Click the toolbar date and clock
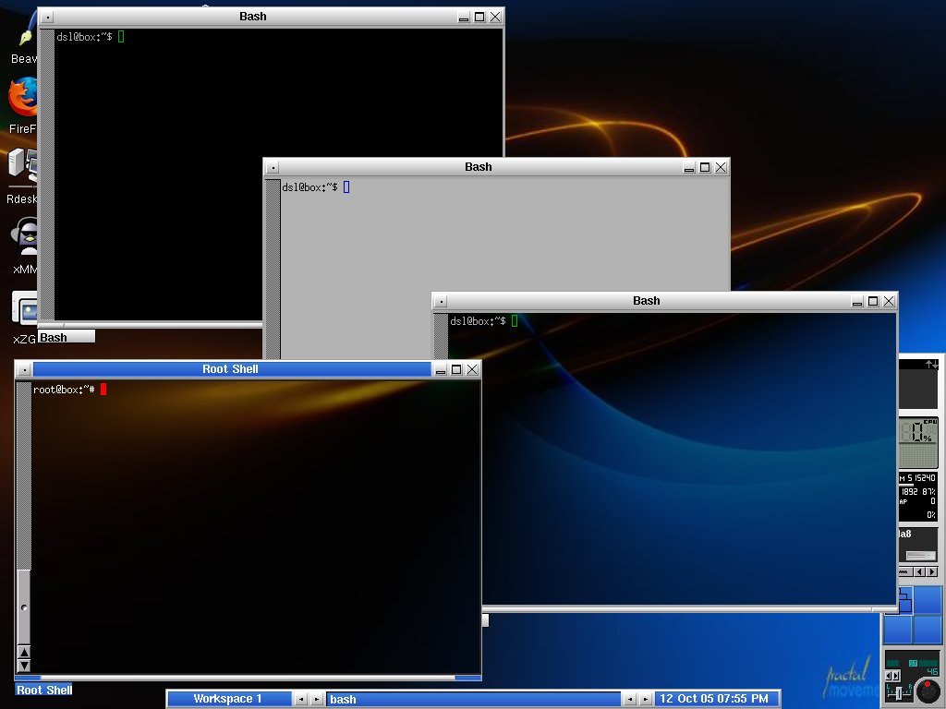Viewport: 946px width, 709px height. pyautogui.click(x=717, y=699)
